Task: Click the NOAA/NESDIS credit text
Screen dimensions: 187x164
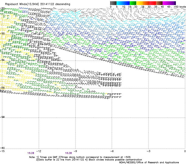Action: tap(149, 162)
